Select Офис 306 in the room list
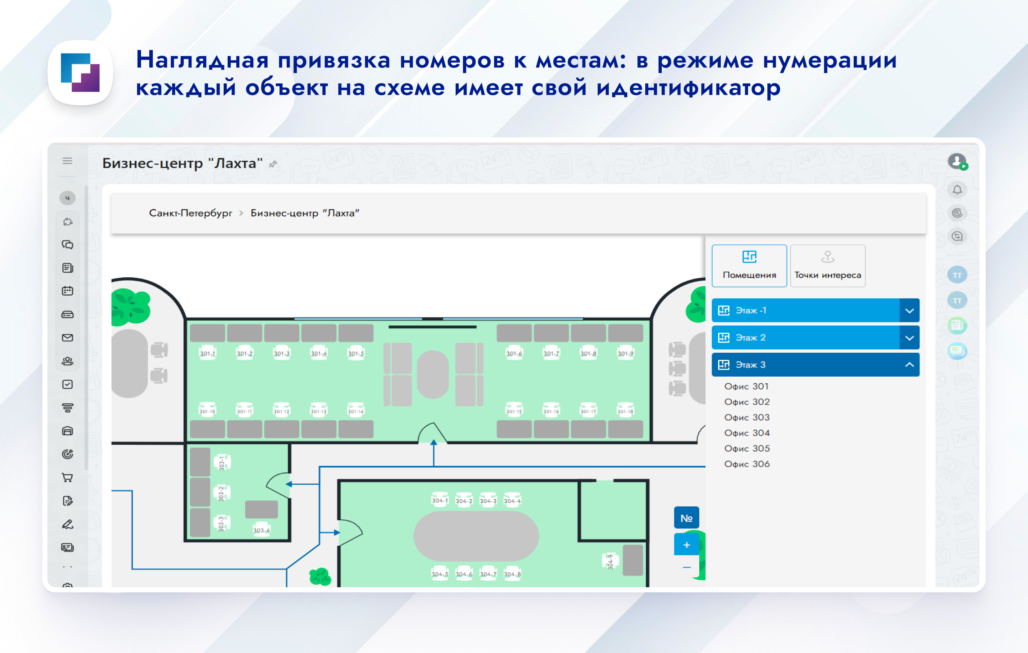Screen dimensions: 1028x653 [747, 464]
